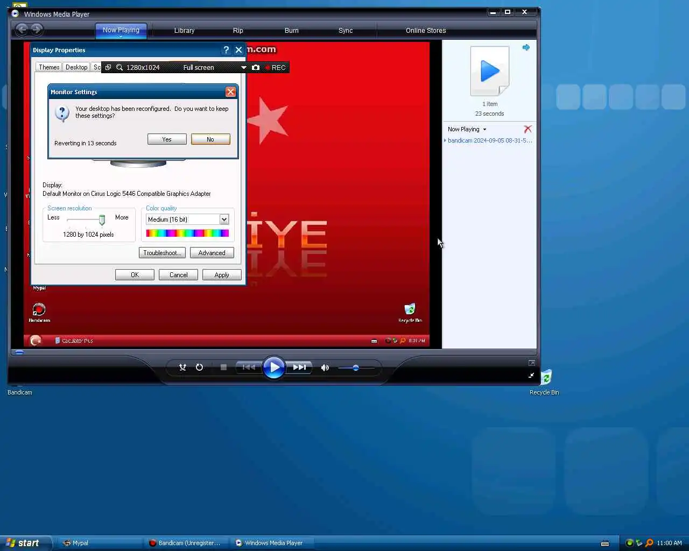Switch to Mypal in the taskbar
Screen dimensions: 689x551
click(x=100, y=543)
